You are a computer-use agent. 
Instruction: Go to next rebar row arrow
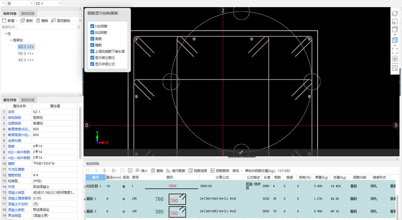point(105,171)
